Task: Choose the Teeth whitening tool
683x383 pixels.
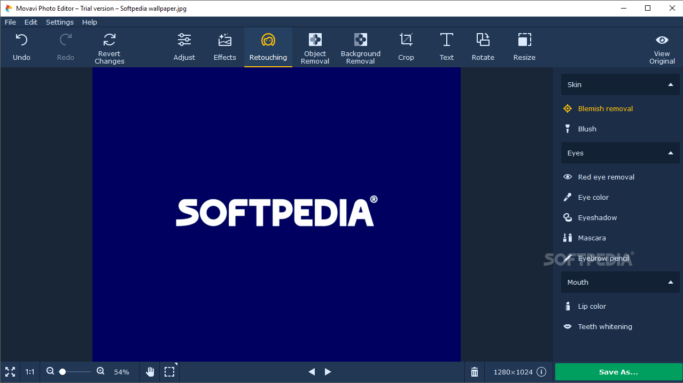Action: pos(597,326)
